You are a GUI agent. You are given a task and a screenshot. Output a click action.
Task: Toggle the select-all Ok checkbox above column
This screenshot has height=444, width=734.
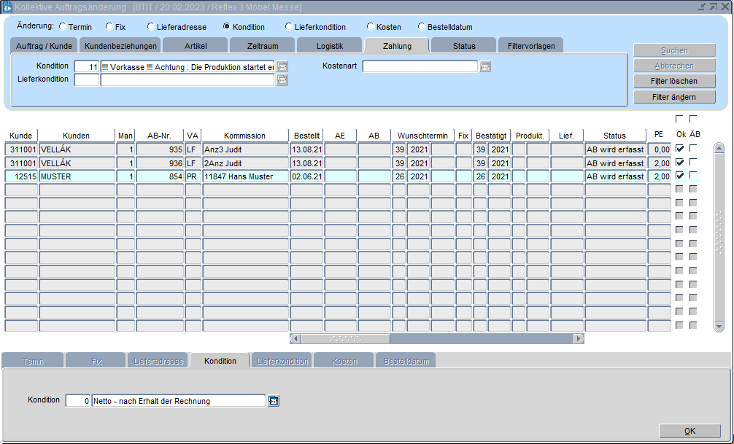point(680,119)
